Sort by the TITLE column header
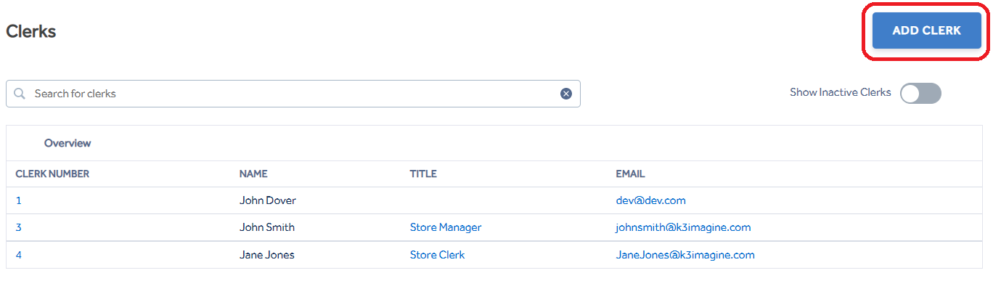This screenshot has width=1001, height=281. pyautogui.click(x=423, y=174)
